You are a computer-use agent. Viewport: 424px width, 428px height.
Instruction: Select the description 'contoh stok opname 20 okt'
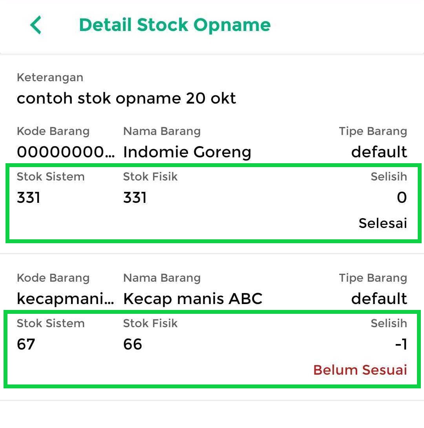[126, 98]
